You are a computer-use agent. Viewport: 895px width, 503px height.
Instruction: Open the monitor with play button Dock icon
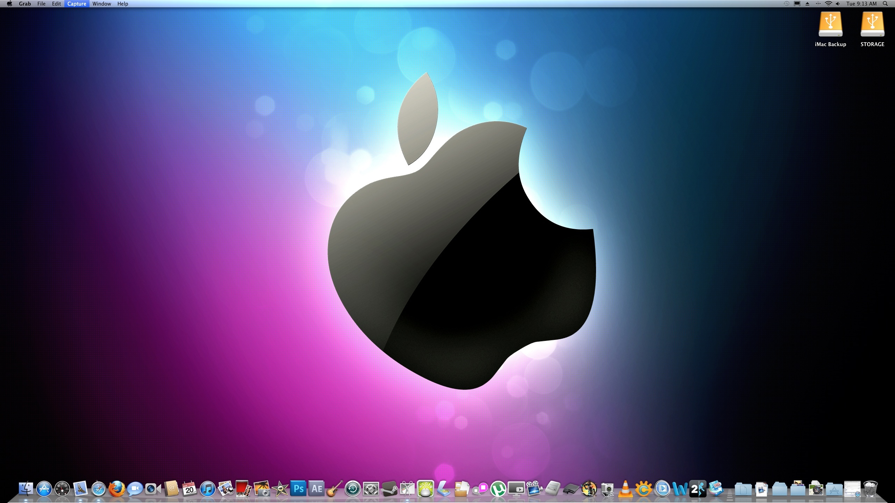pos(516,489)
